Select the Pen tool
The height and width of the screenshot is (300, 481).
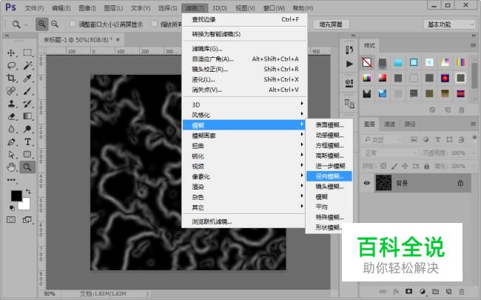point(11,142)
